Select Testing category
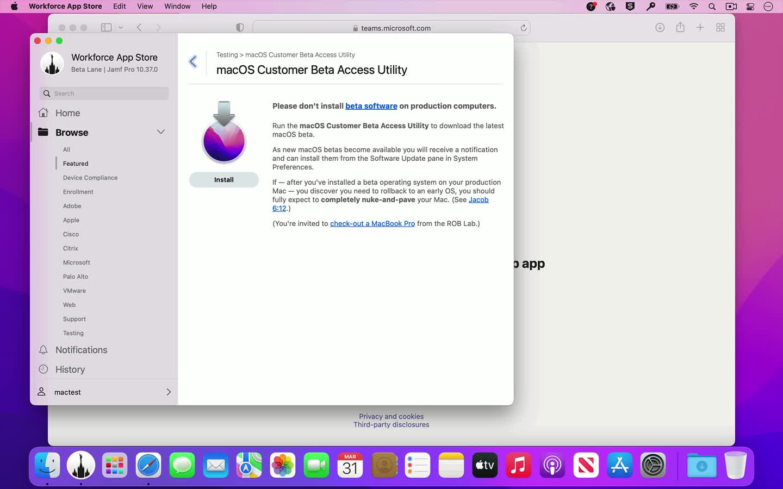 73,333
